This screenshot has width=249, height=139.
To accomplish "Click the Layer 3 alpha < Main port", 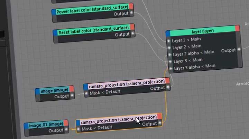I will [x=170, y=68].
